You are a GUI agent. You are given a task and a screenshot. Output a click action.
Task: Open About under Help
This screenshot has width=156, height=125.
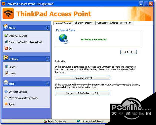point(11,104)
